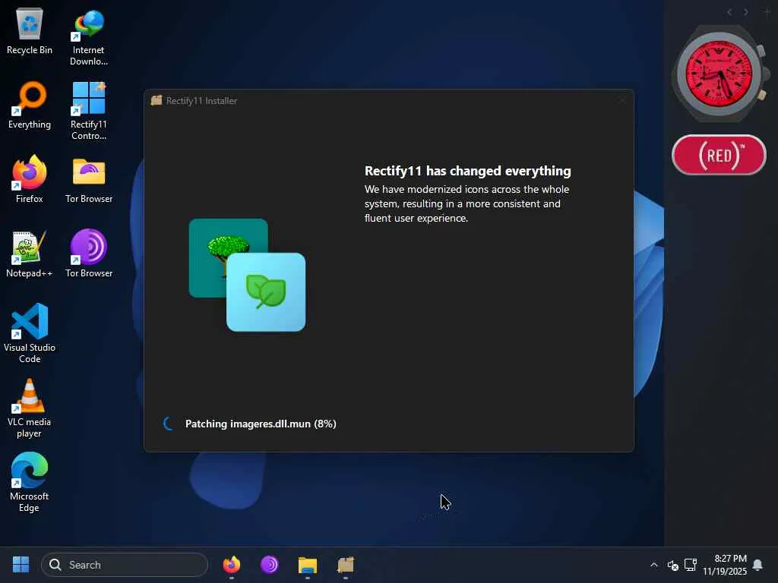Open the notifications bell icon
Viewport: 778px width, 583px height.
click(x=757, y=565)
